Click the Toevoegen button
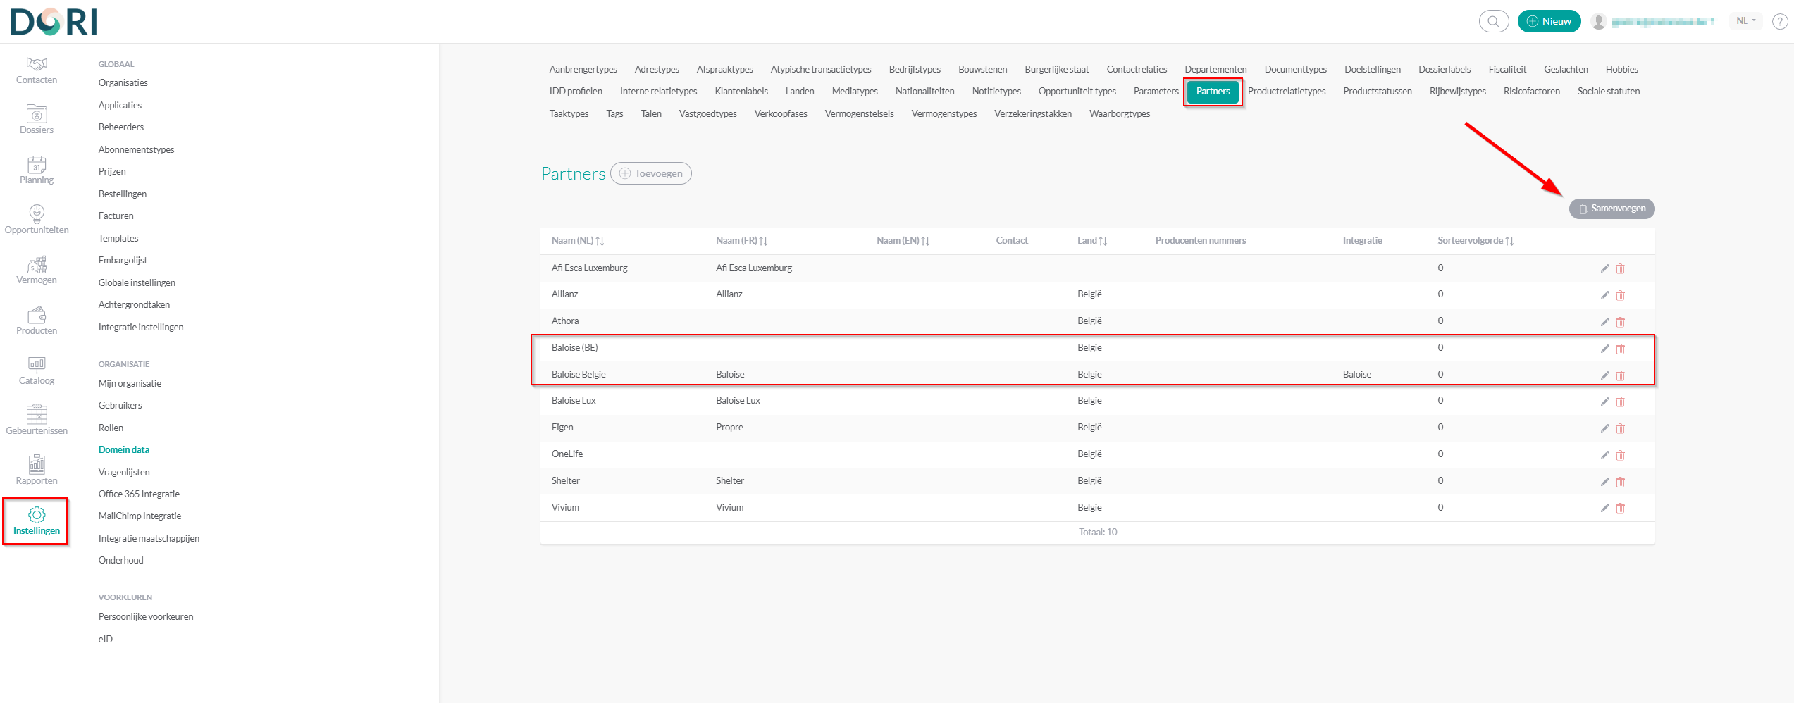1794x703 pixels. pyautogui.click(x=651, y=173)
